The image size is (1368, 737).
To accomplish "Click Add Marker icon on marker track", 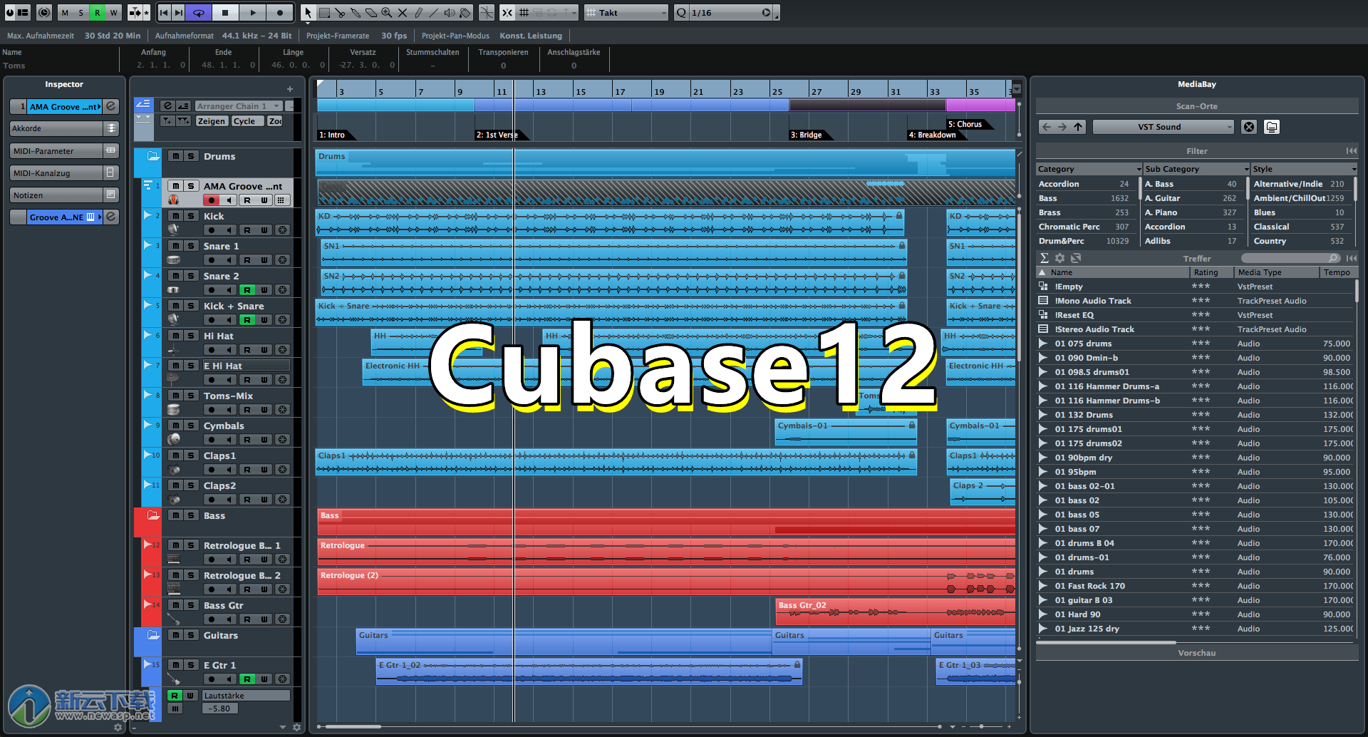I will pyautogui.click(x=167, y=121).
